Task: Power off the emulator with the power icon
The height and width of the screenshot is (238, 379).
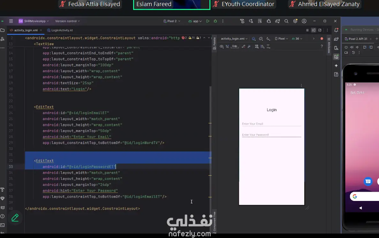Action: coord(346,47)
